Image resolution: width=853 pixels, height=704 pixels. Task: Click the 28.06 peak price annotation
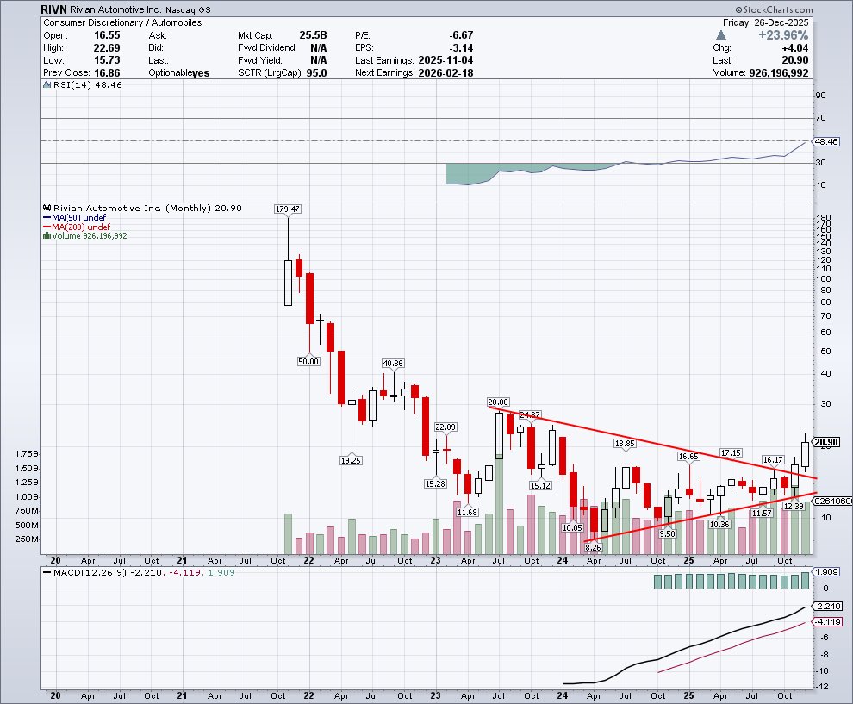[x=498, y=402]
